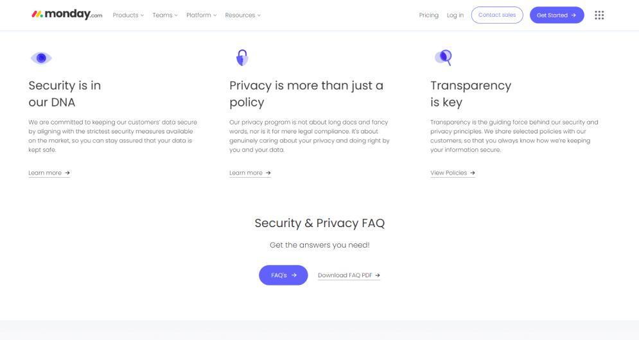This screenshot has width=639, height=340.
Task: Go to the Pricing page
Action: point(428,15)
